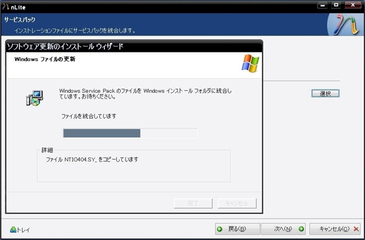Minimize the nLite window
365x240 pixels.
pyautogui.click(x=322, y=5)
